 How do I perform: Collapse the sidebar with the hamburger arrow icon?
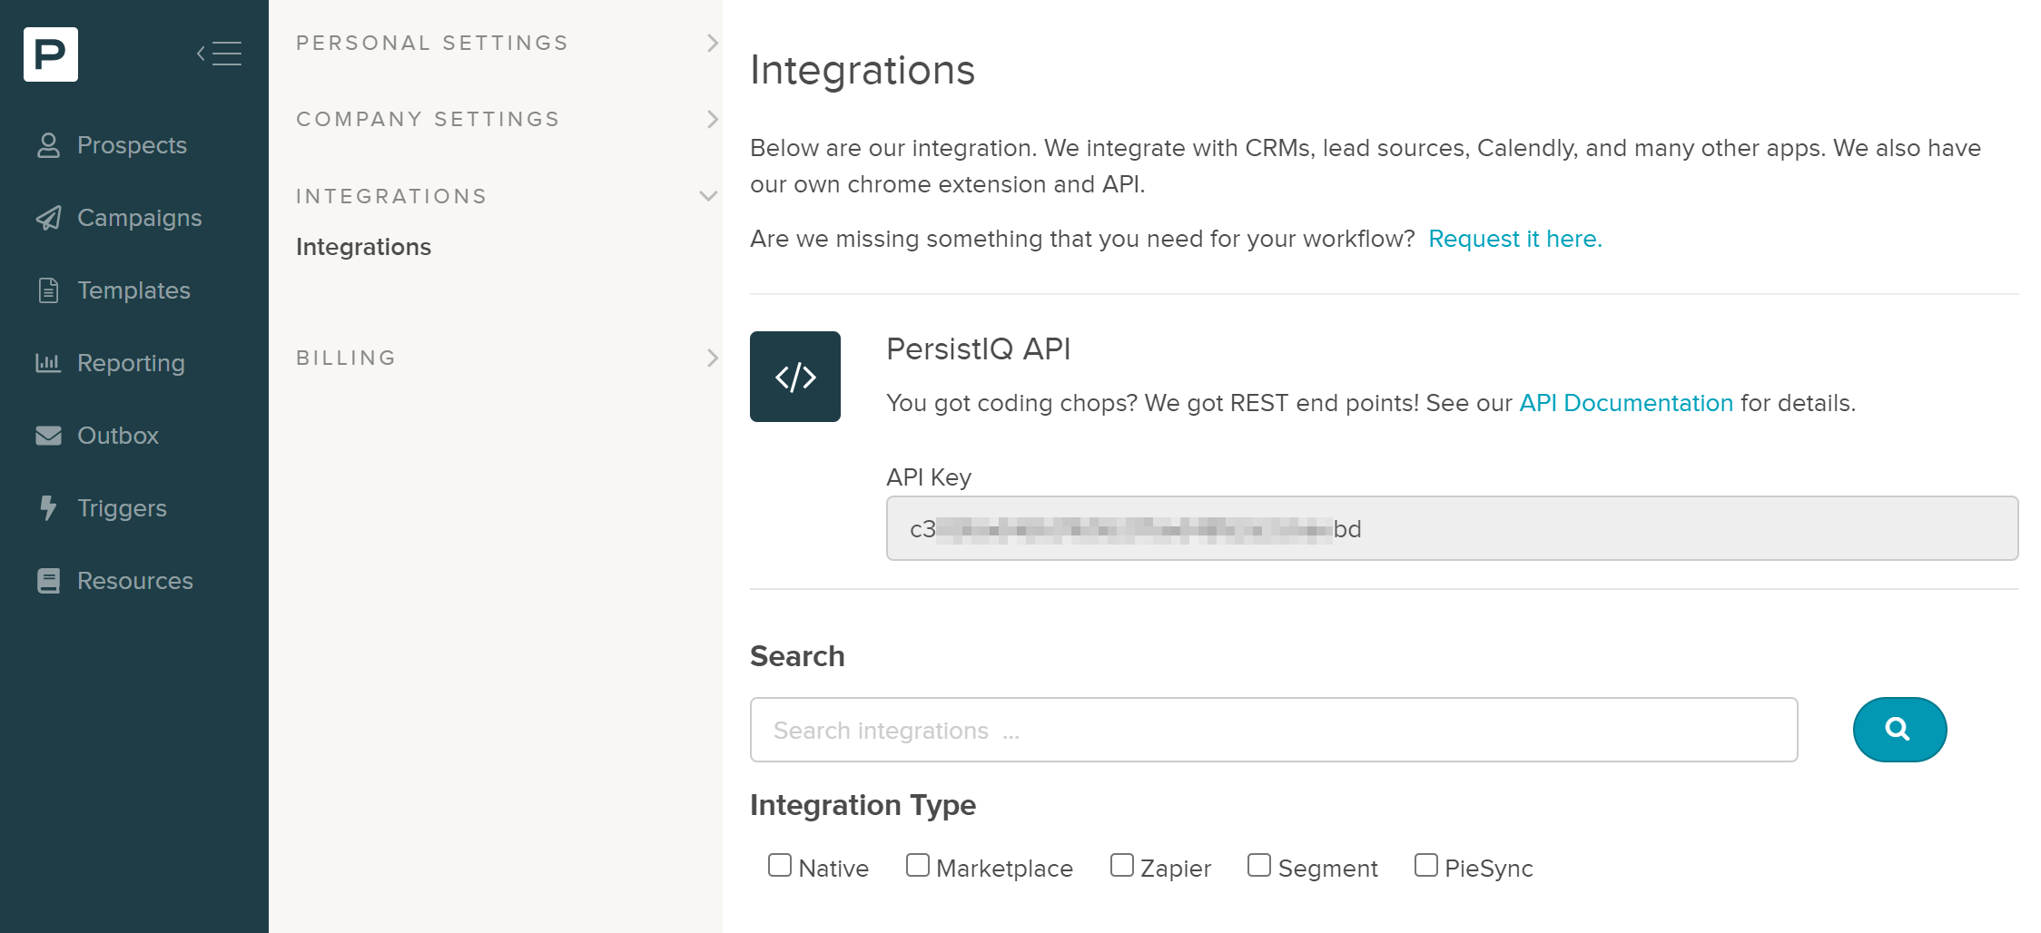(219, 54)
